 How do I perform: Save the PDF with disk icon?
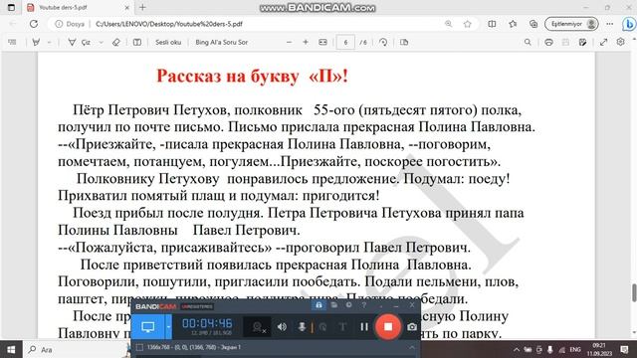[x=565, y=42]
